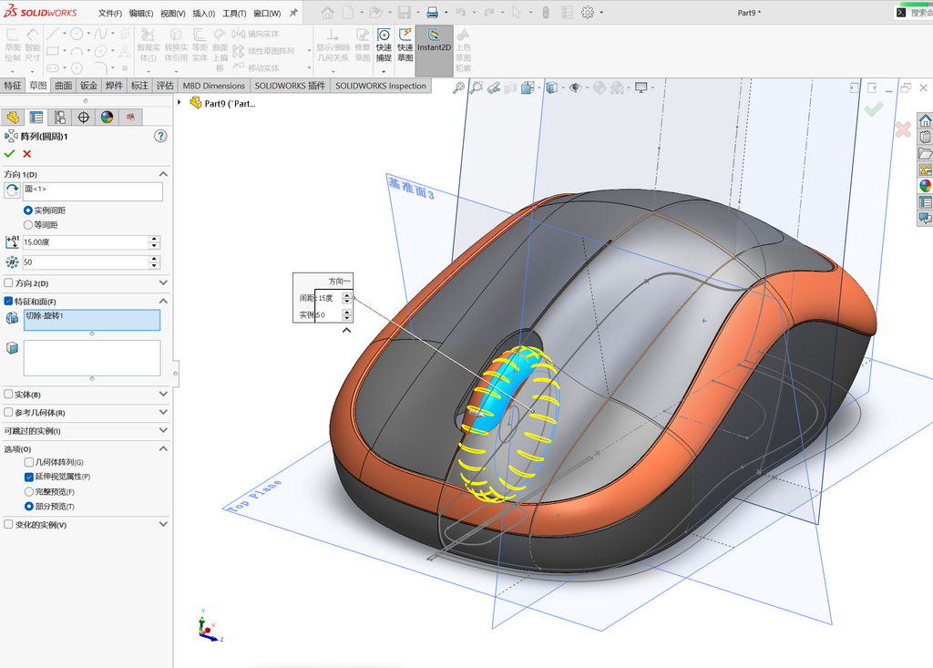Collapse the 特征和面(F) section chevron
This screenshot has height=668, width=933.
point(163,302)
